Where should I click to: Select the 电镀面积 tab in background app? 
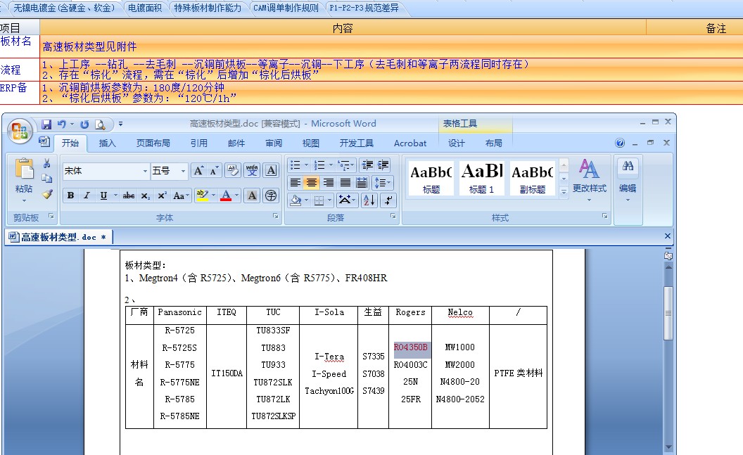[145, 8]
